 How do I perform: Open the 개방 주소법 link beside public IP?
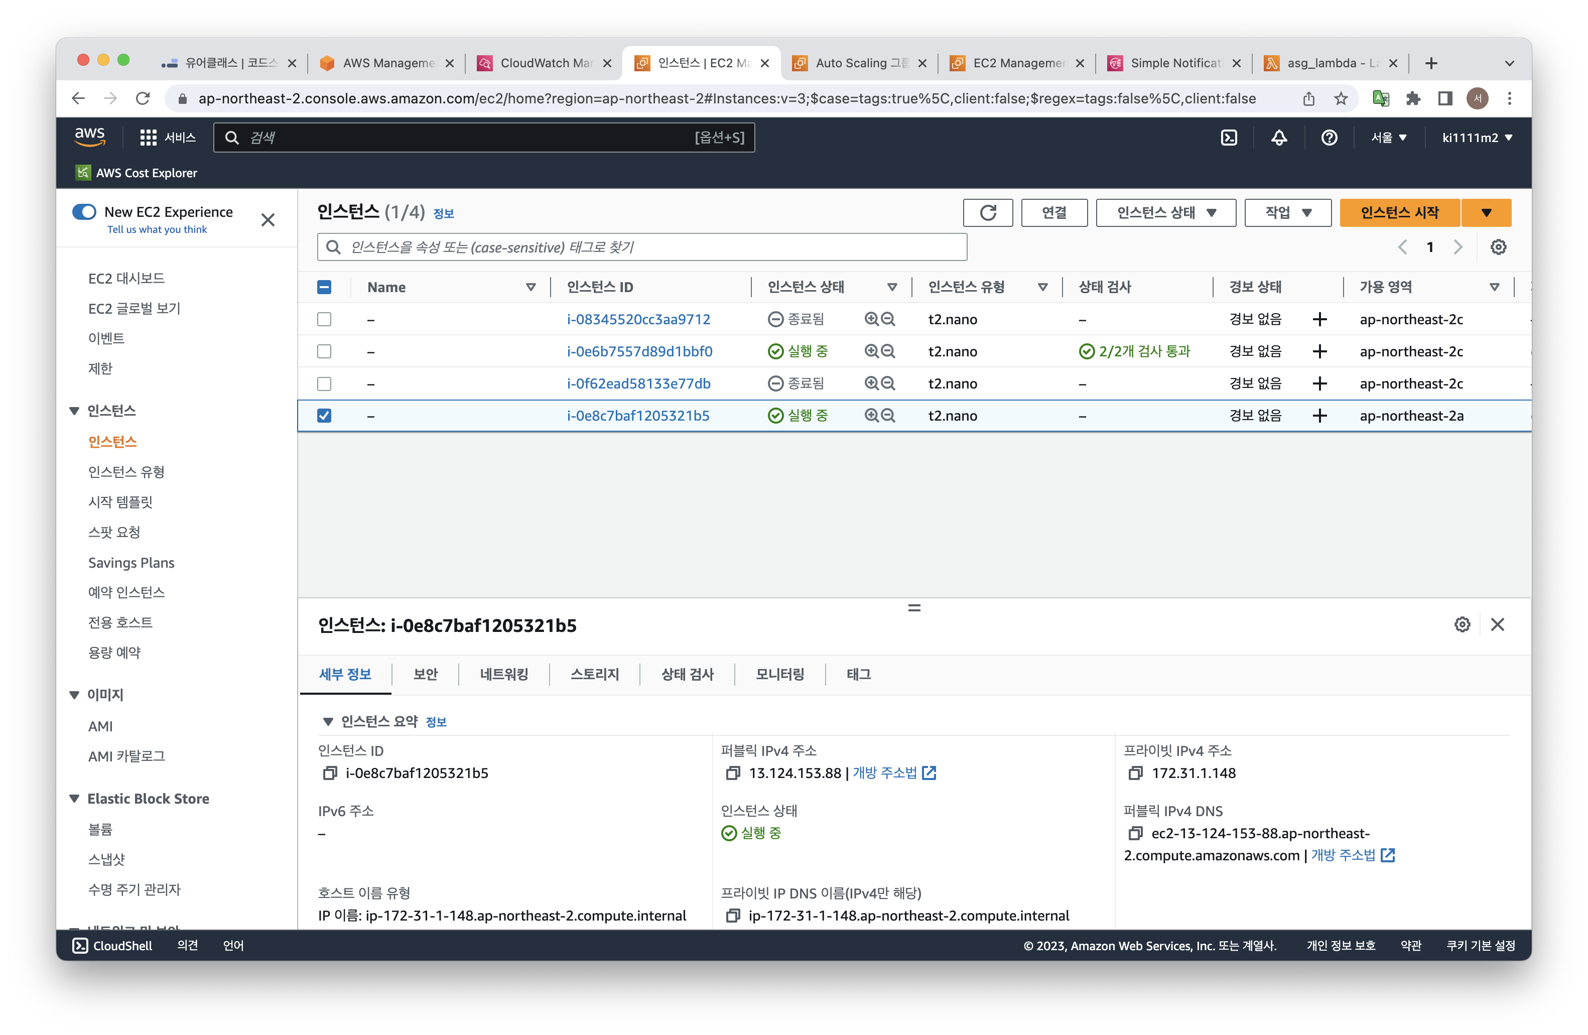point(894,773)
